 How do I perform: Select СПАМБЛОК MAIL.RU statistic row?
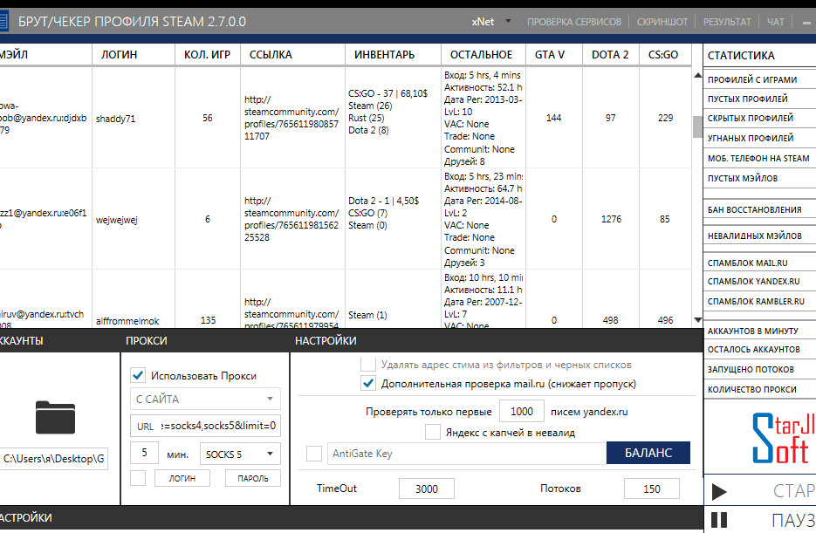(760, 263)
